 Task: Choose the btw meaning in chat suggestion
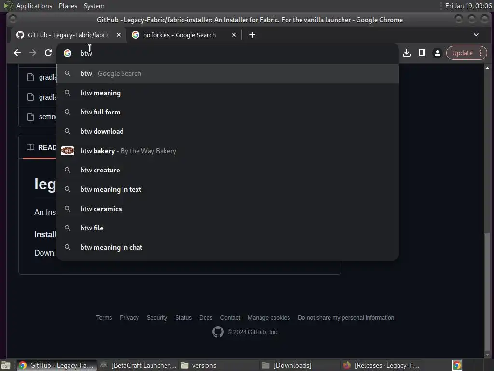(228, 247)
